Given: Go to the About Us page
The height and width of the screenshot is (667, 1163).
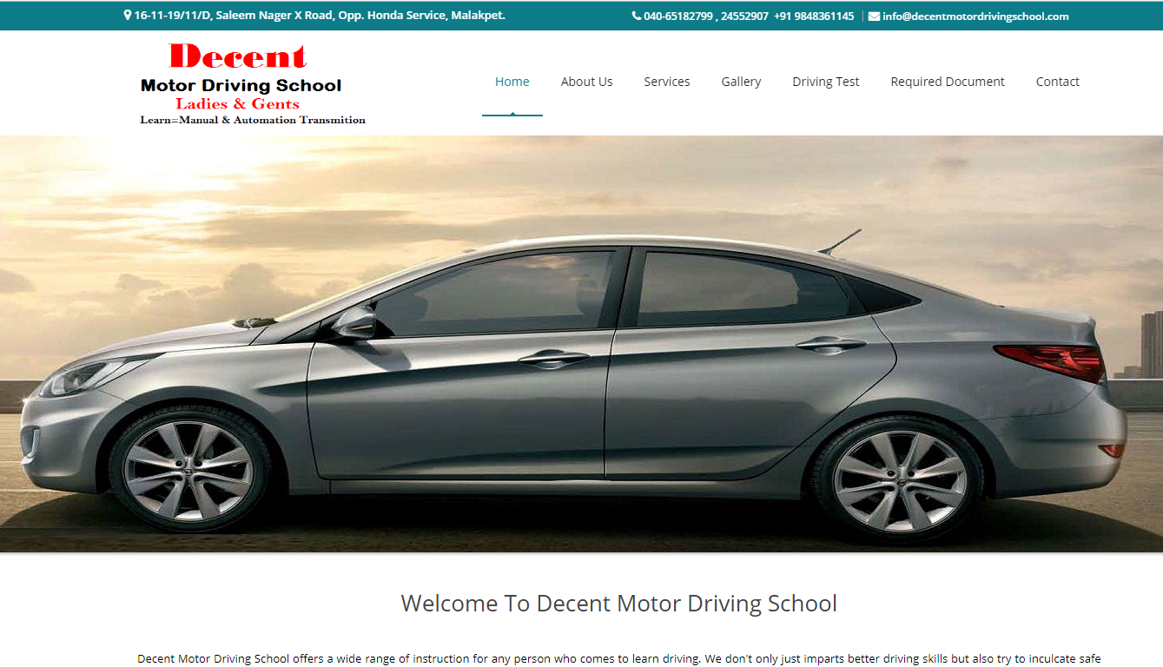Looking at the screenshot, I should [586, 82].
